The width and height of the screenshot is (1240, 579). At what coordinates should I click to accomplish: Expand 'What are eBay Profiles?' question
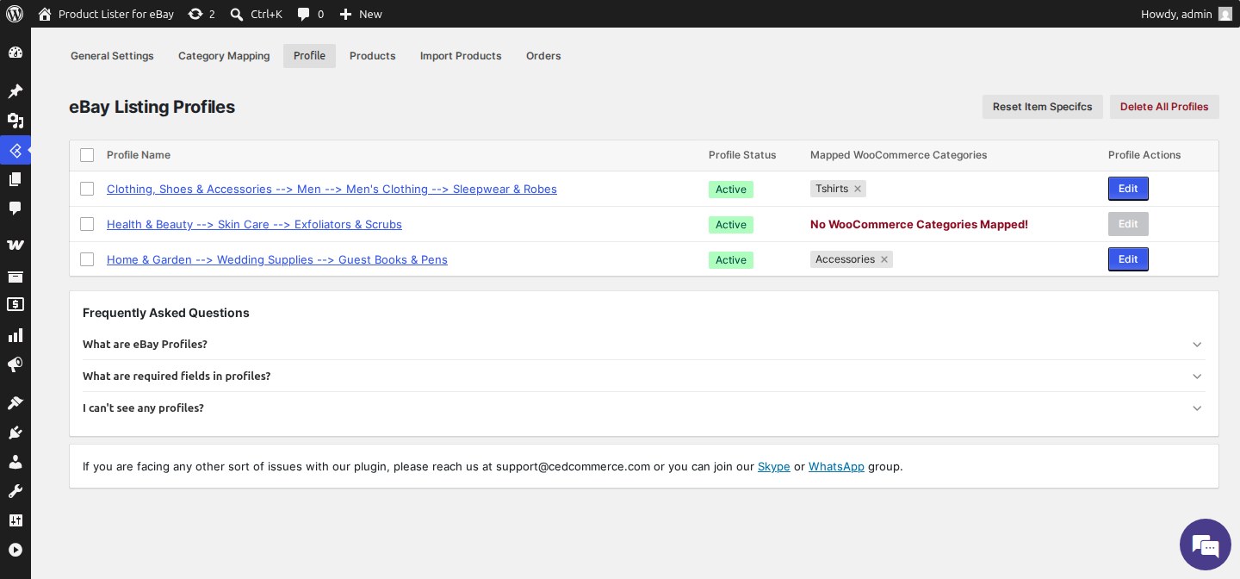click(644, 344)
